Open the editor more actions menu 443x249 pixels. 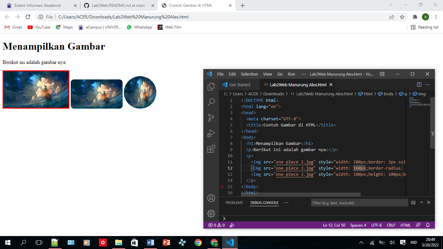coord(427,85)
